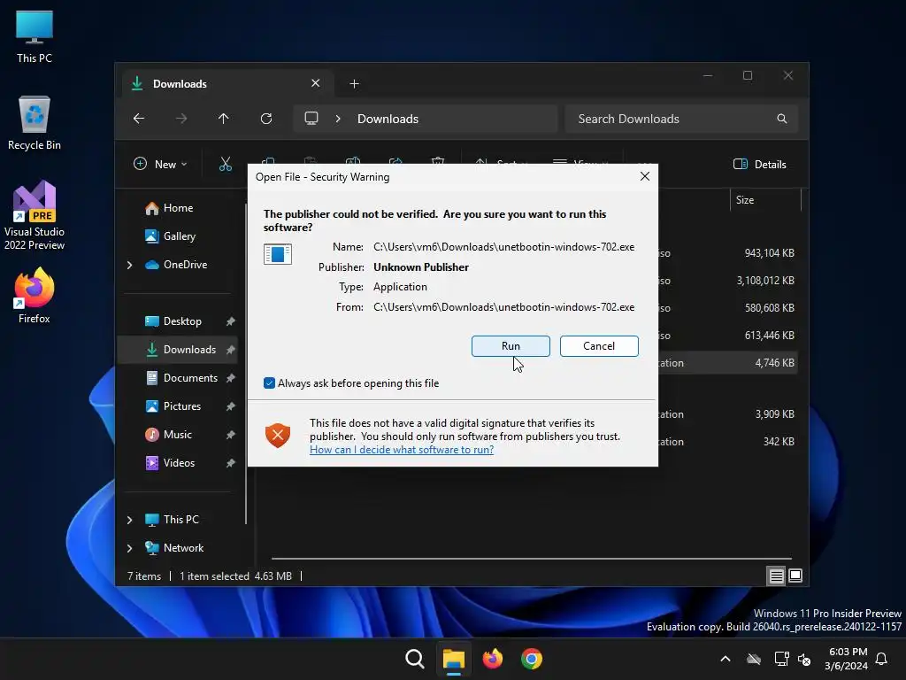Click the chevron after PC icon in address bar
906x680 pixels.
tap(338, 119)
